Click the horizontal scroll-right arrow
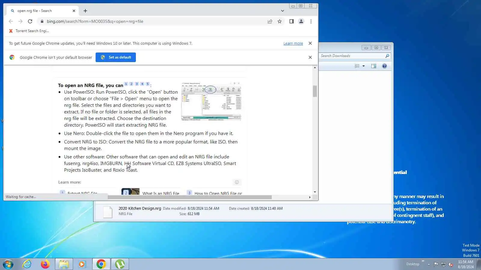This screenshot has width=481, height=270. (310, 197)
